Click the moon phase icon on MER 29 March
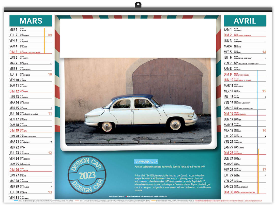 coord(51,186)
